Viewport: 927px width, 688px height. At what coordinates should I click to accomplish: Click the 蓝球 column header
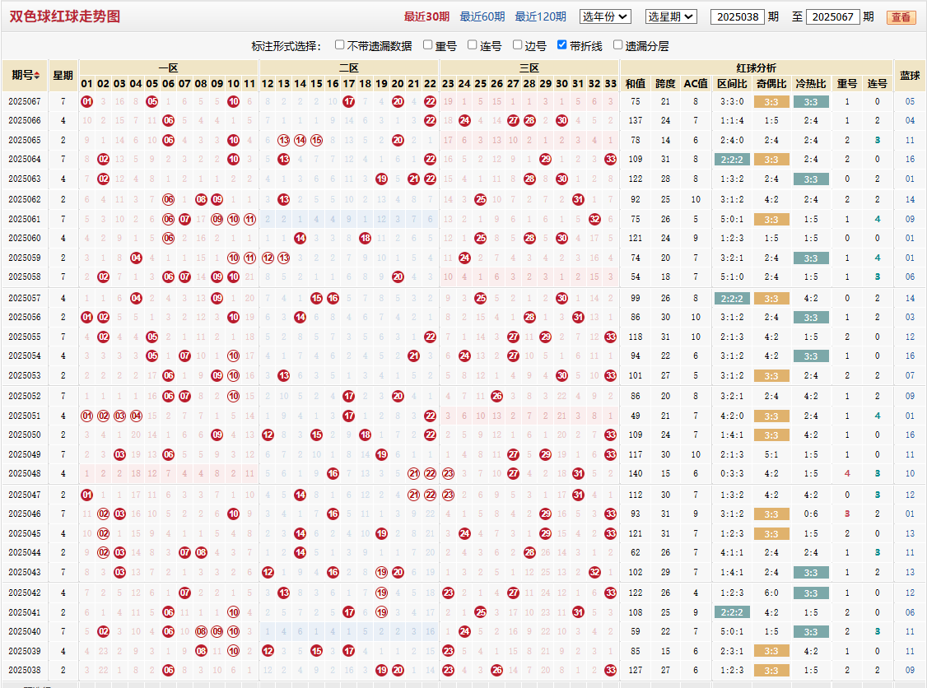910,76
